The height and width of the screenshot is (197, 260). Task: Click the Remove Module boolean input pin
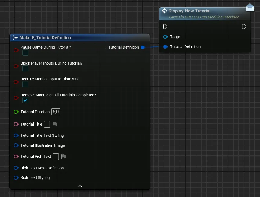click(x=16, y=98)
